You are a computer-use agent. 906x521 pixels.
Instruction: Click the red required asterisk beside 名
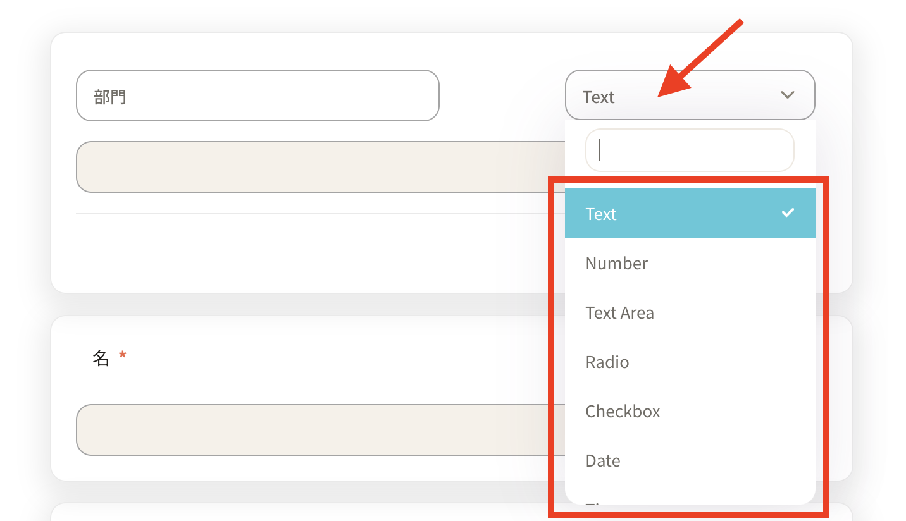coord(123,356)
